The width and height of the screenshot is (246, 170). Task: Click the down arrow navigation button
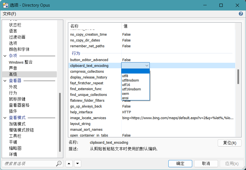[x=77, y=163]
